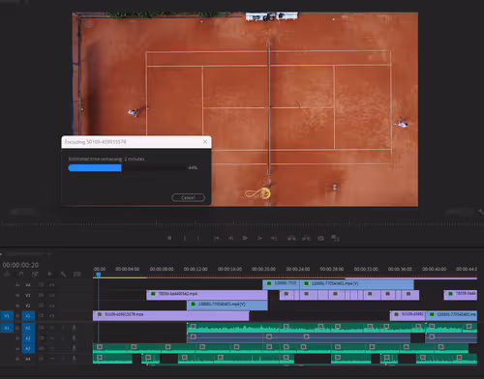
Task: Toggle Snap in timeline with magnet icon
Action: (x=21, y=275)
